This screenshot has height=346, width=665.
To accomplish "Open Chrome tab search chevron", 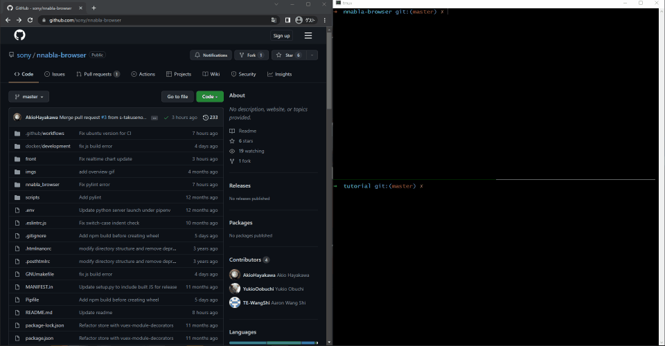I will point(276,4).
